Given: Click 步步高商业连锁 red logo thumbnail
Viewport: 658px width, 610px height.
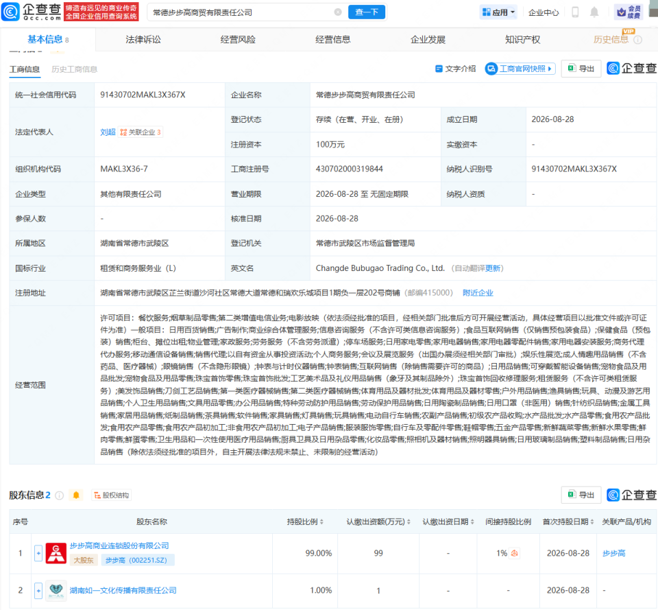Looking at the screenshot, I should (56, 553).
